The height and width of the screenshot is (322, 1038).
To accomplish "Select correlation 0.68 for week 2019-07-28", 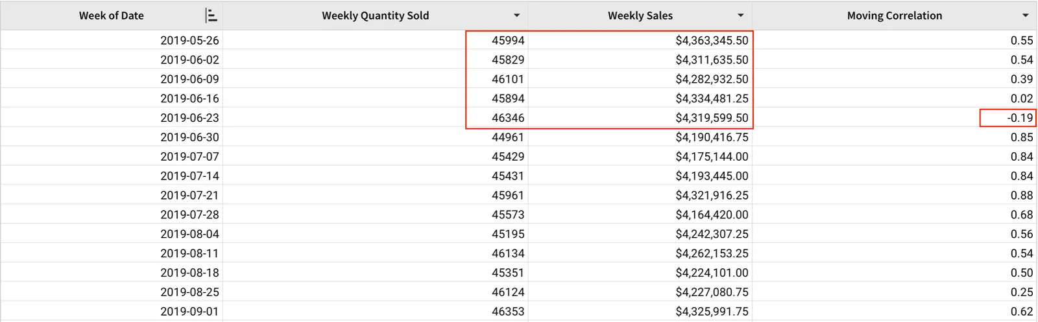I will (895, 214).
